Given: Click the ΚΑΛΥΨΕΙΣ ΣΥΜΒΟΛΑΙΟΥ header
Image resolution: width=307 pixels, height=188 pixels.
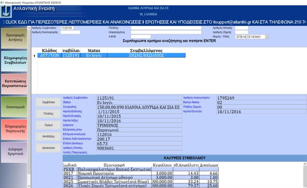Looking at the screenshot, I should click(184, 158).
